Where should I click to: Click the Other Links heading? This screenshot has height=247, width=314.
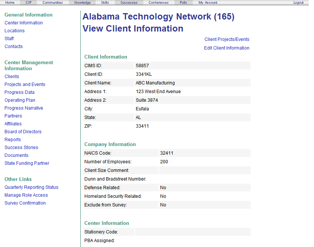click(x=18, y=179)
